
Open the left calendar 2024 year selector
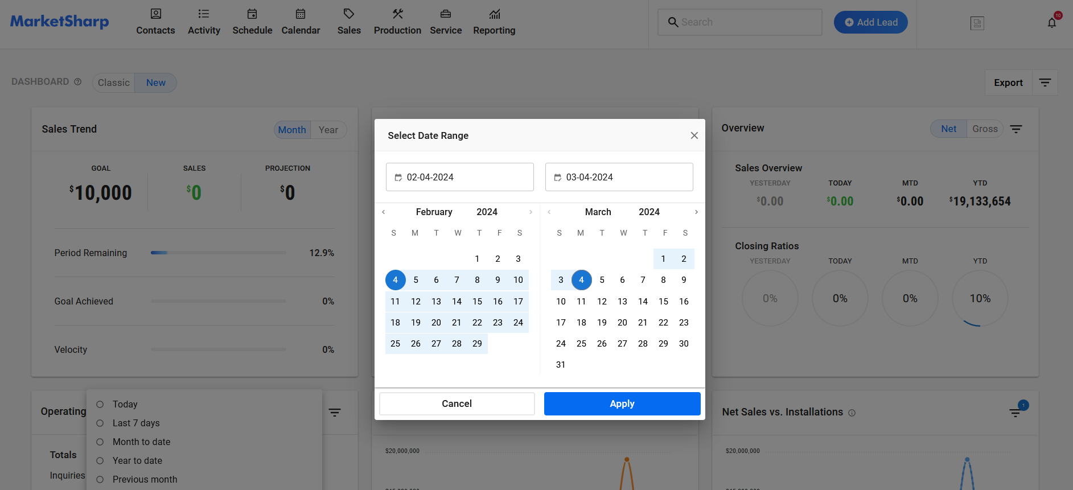[x=487, y=212]
